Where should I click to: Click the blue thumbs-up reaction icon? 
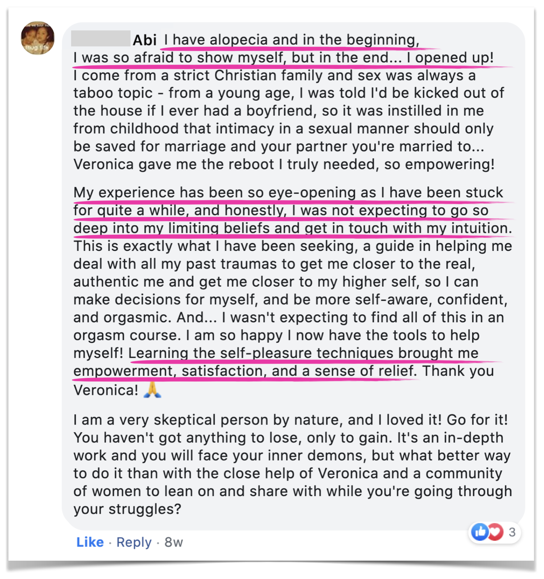479,532
